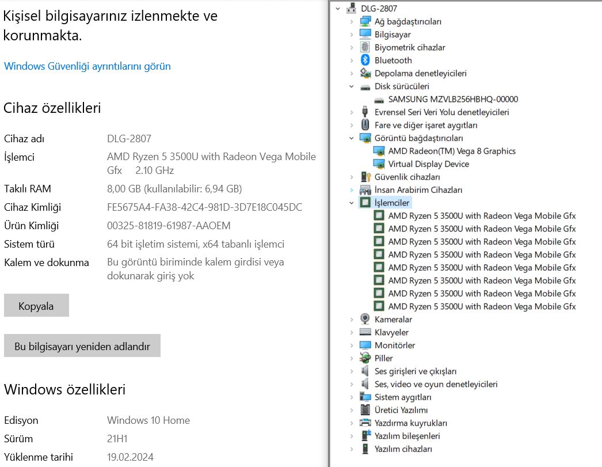The image size is (602, 467).
Task: Click the Görüntü bağdaştırıcıları display icon
Action: 365,138
